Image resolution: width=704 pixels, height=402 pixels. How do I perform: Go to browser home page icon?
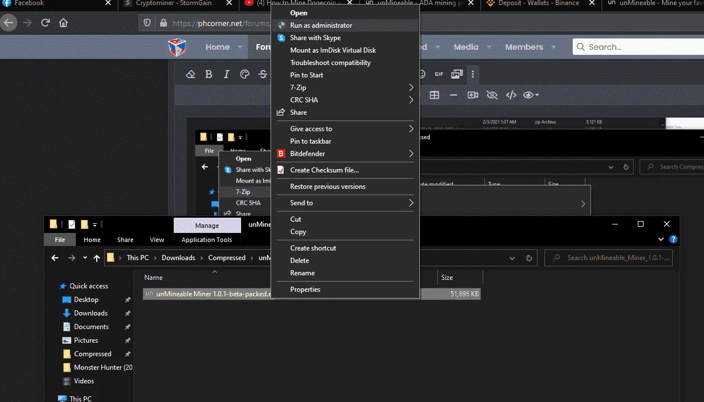point(63,23)
